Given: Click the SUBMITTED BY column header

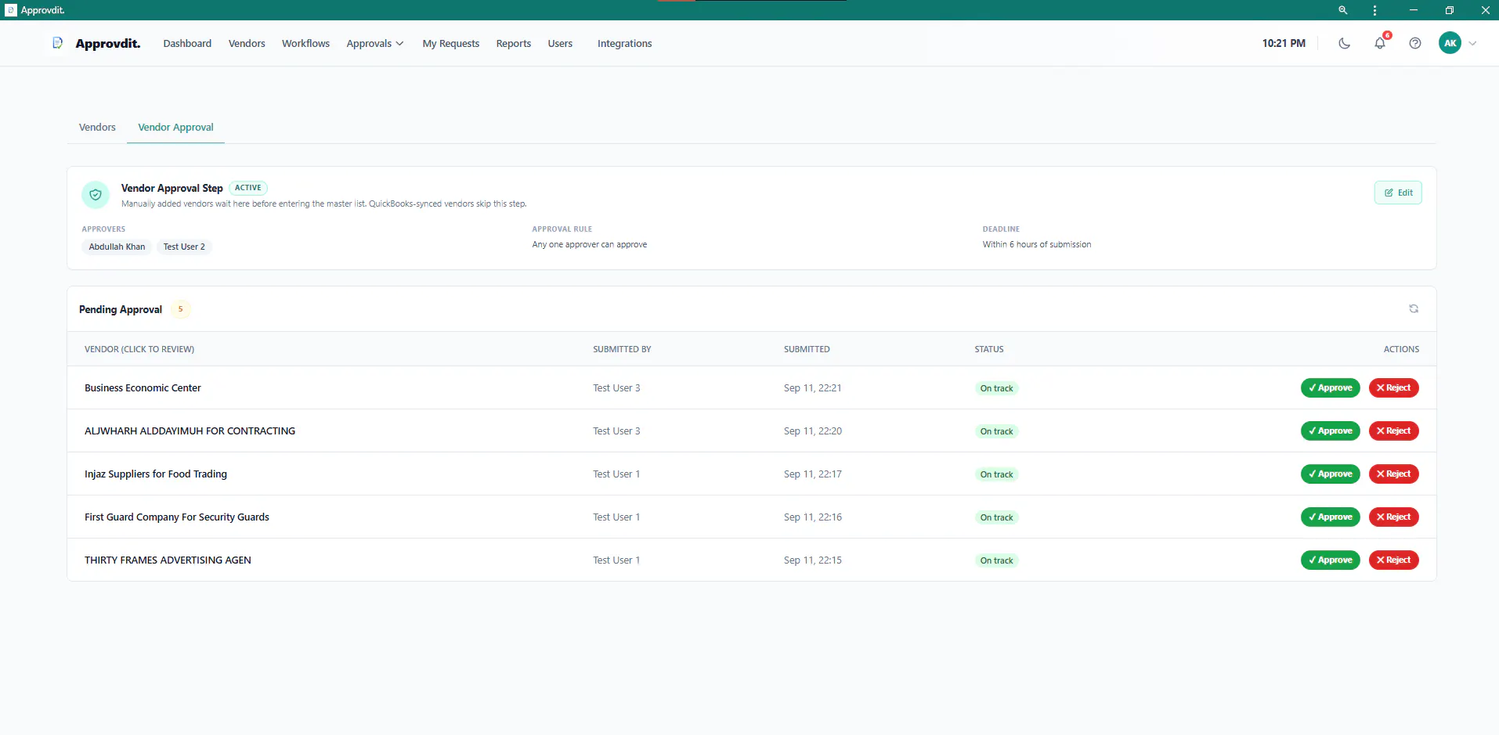Looking at the screenshot, I should point(622,349).
